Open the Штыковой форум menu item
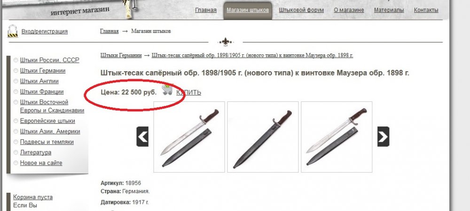 click(301, 10)
